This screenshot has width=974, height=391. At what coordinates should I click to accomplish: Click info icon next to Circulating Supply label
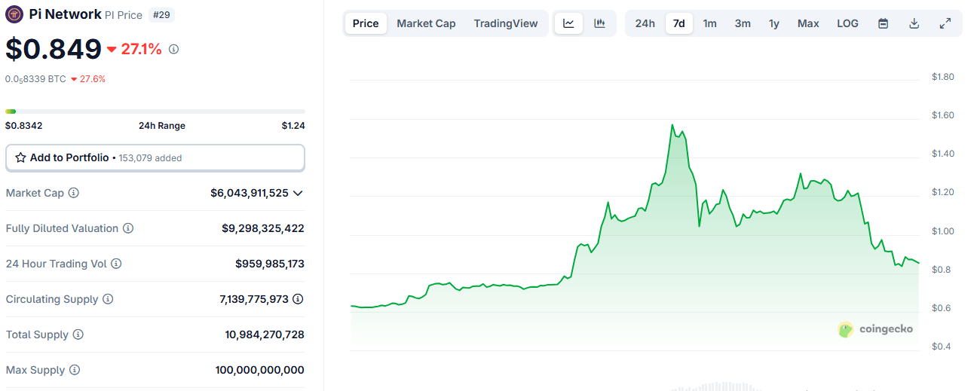108,299
